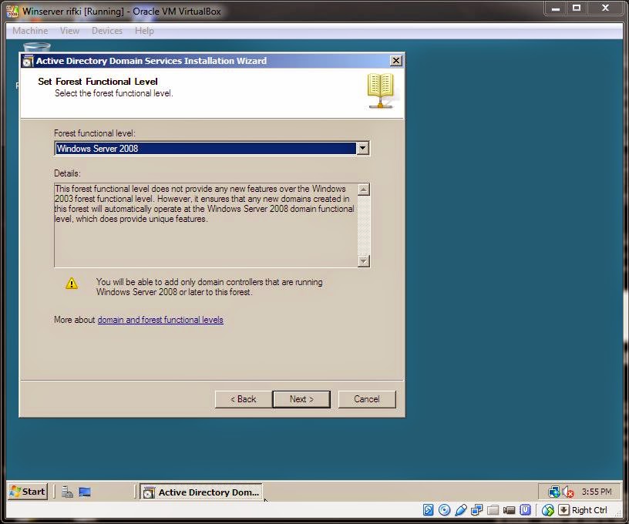The width and height of the screenshot is (629, 524).
Task: Click the optical disc icon in VirtualBox status bar
Action: click(444, 510)
